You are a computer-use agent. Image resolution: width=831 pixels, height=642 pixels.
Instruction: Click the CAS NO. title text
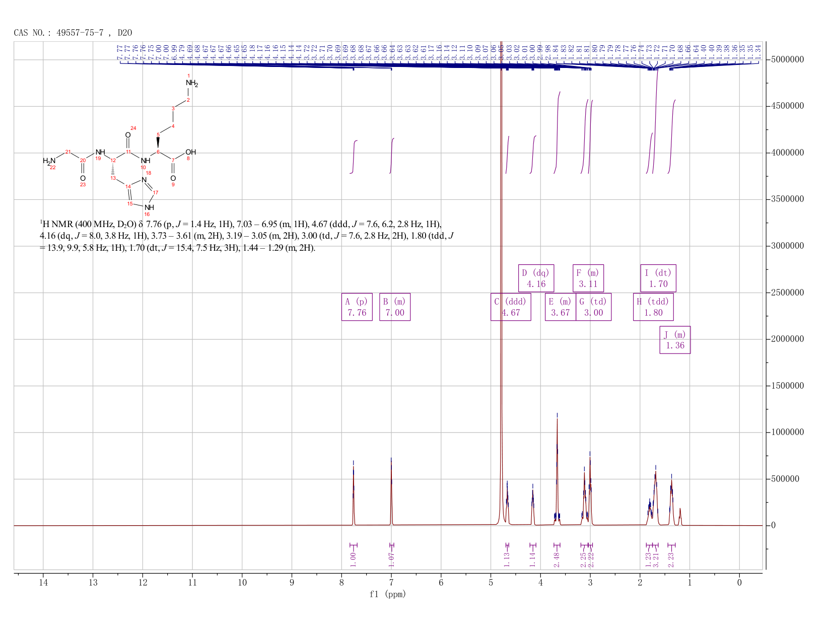73,33
